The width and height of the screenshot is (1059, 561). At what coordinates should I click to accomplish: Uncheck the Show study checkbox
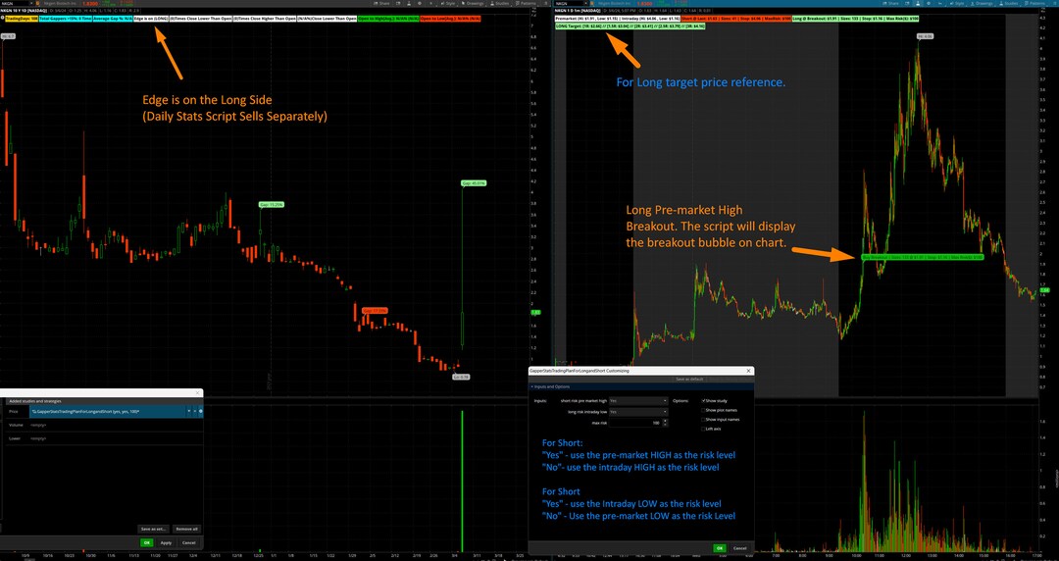tap(704, 401)
